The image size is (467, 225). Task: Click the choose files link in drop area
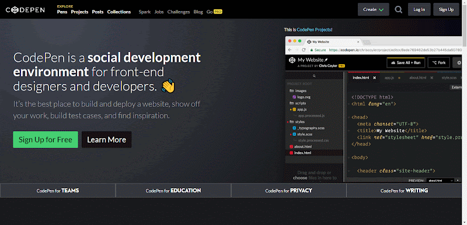300,178
